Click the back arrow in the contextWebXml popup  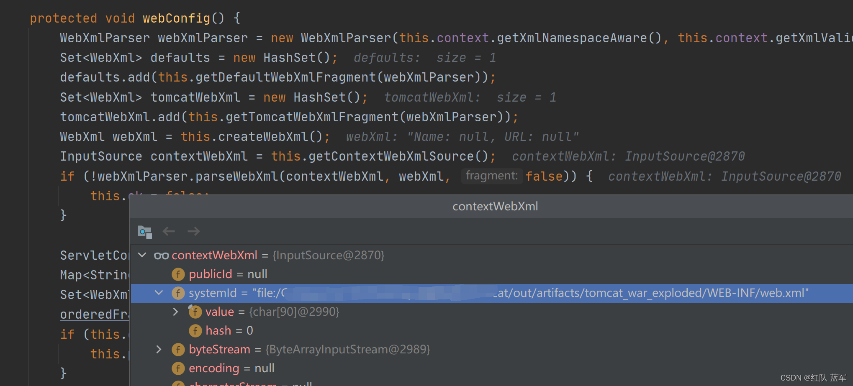coord(169,231)
